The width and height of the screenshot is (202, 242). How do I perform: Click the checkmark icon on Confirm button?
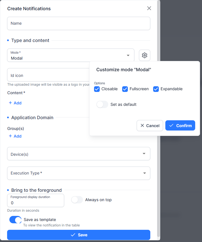(x=171, y=125)
